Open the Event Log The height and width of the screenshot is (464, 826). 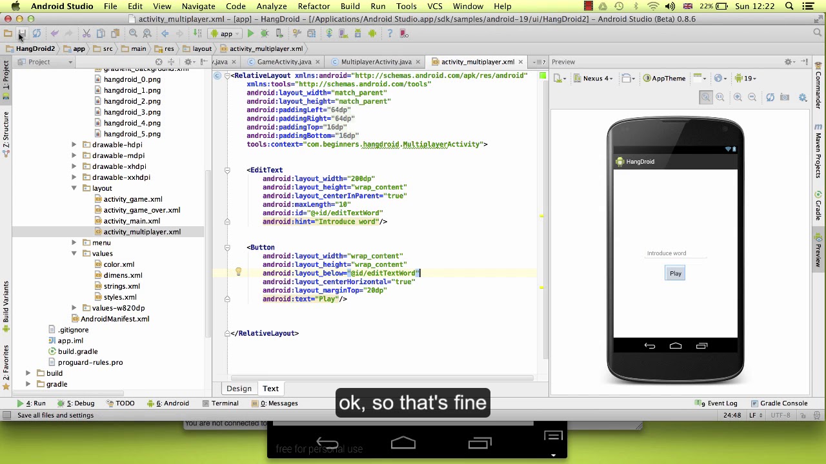point(717,403)
